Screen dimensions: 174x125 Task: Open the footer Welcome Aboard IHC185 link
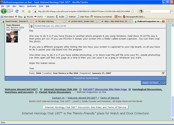point(82,98)
